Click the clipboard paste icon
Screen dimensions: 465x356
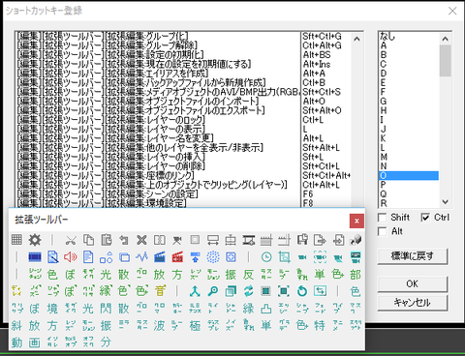coord(106,240)
